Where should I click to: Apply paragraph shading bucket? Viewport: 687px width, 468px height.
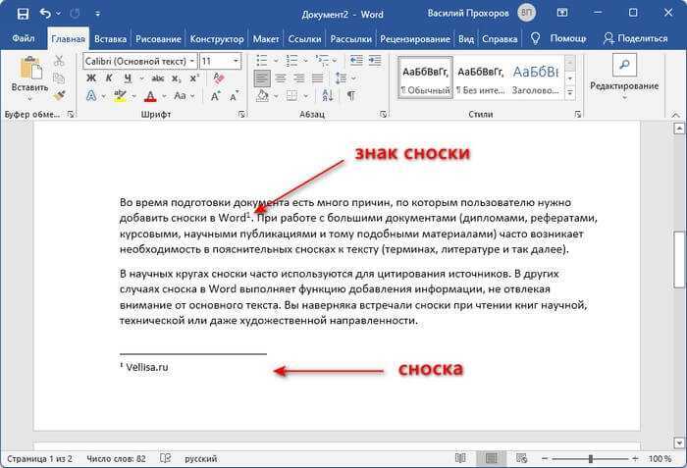pos(262,95)
